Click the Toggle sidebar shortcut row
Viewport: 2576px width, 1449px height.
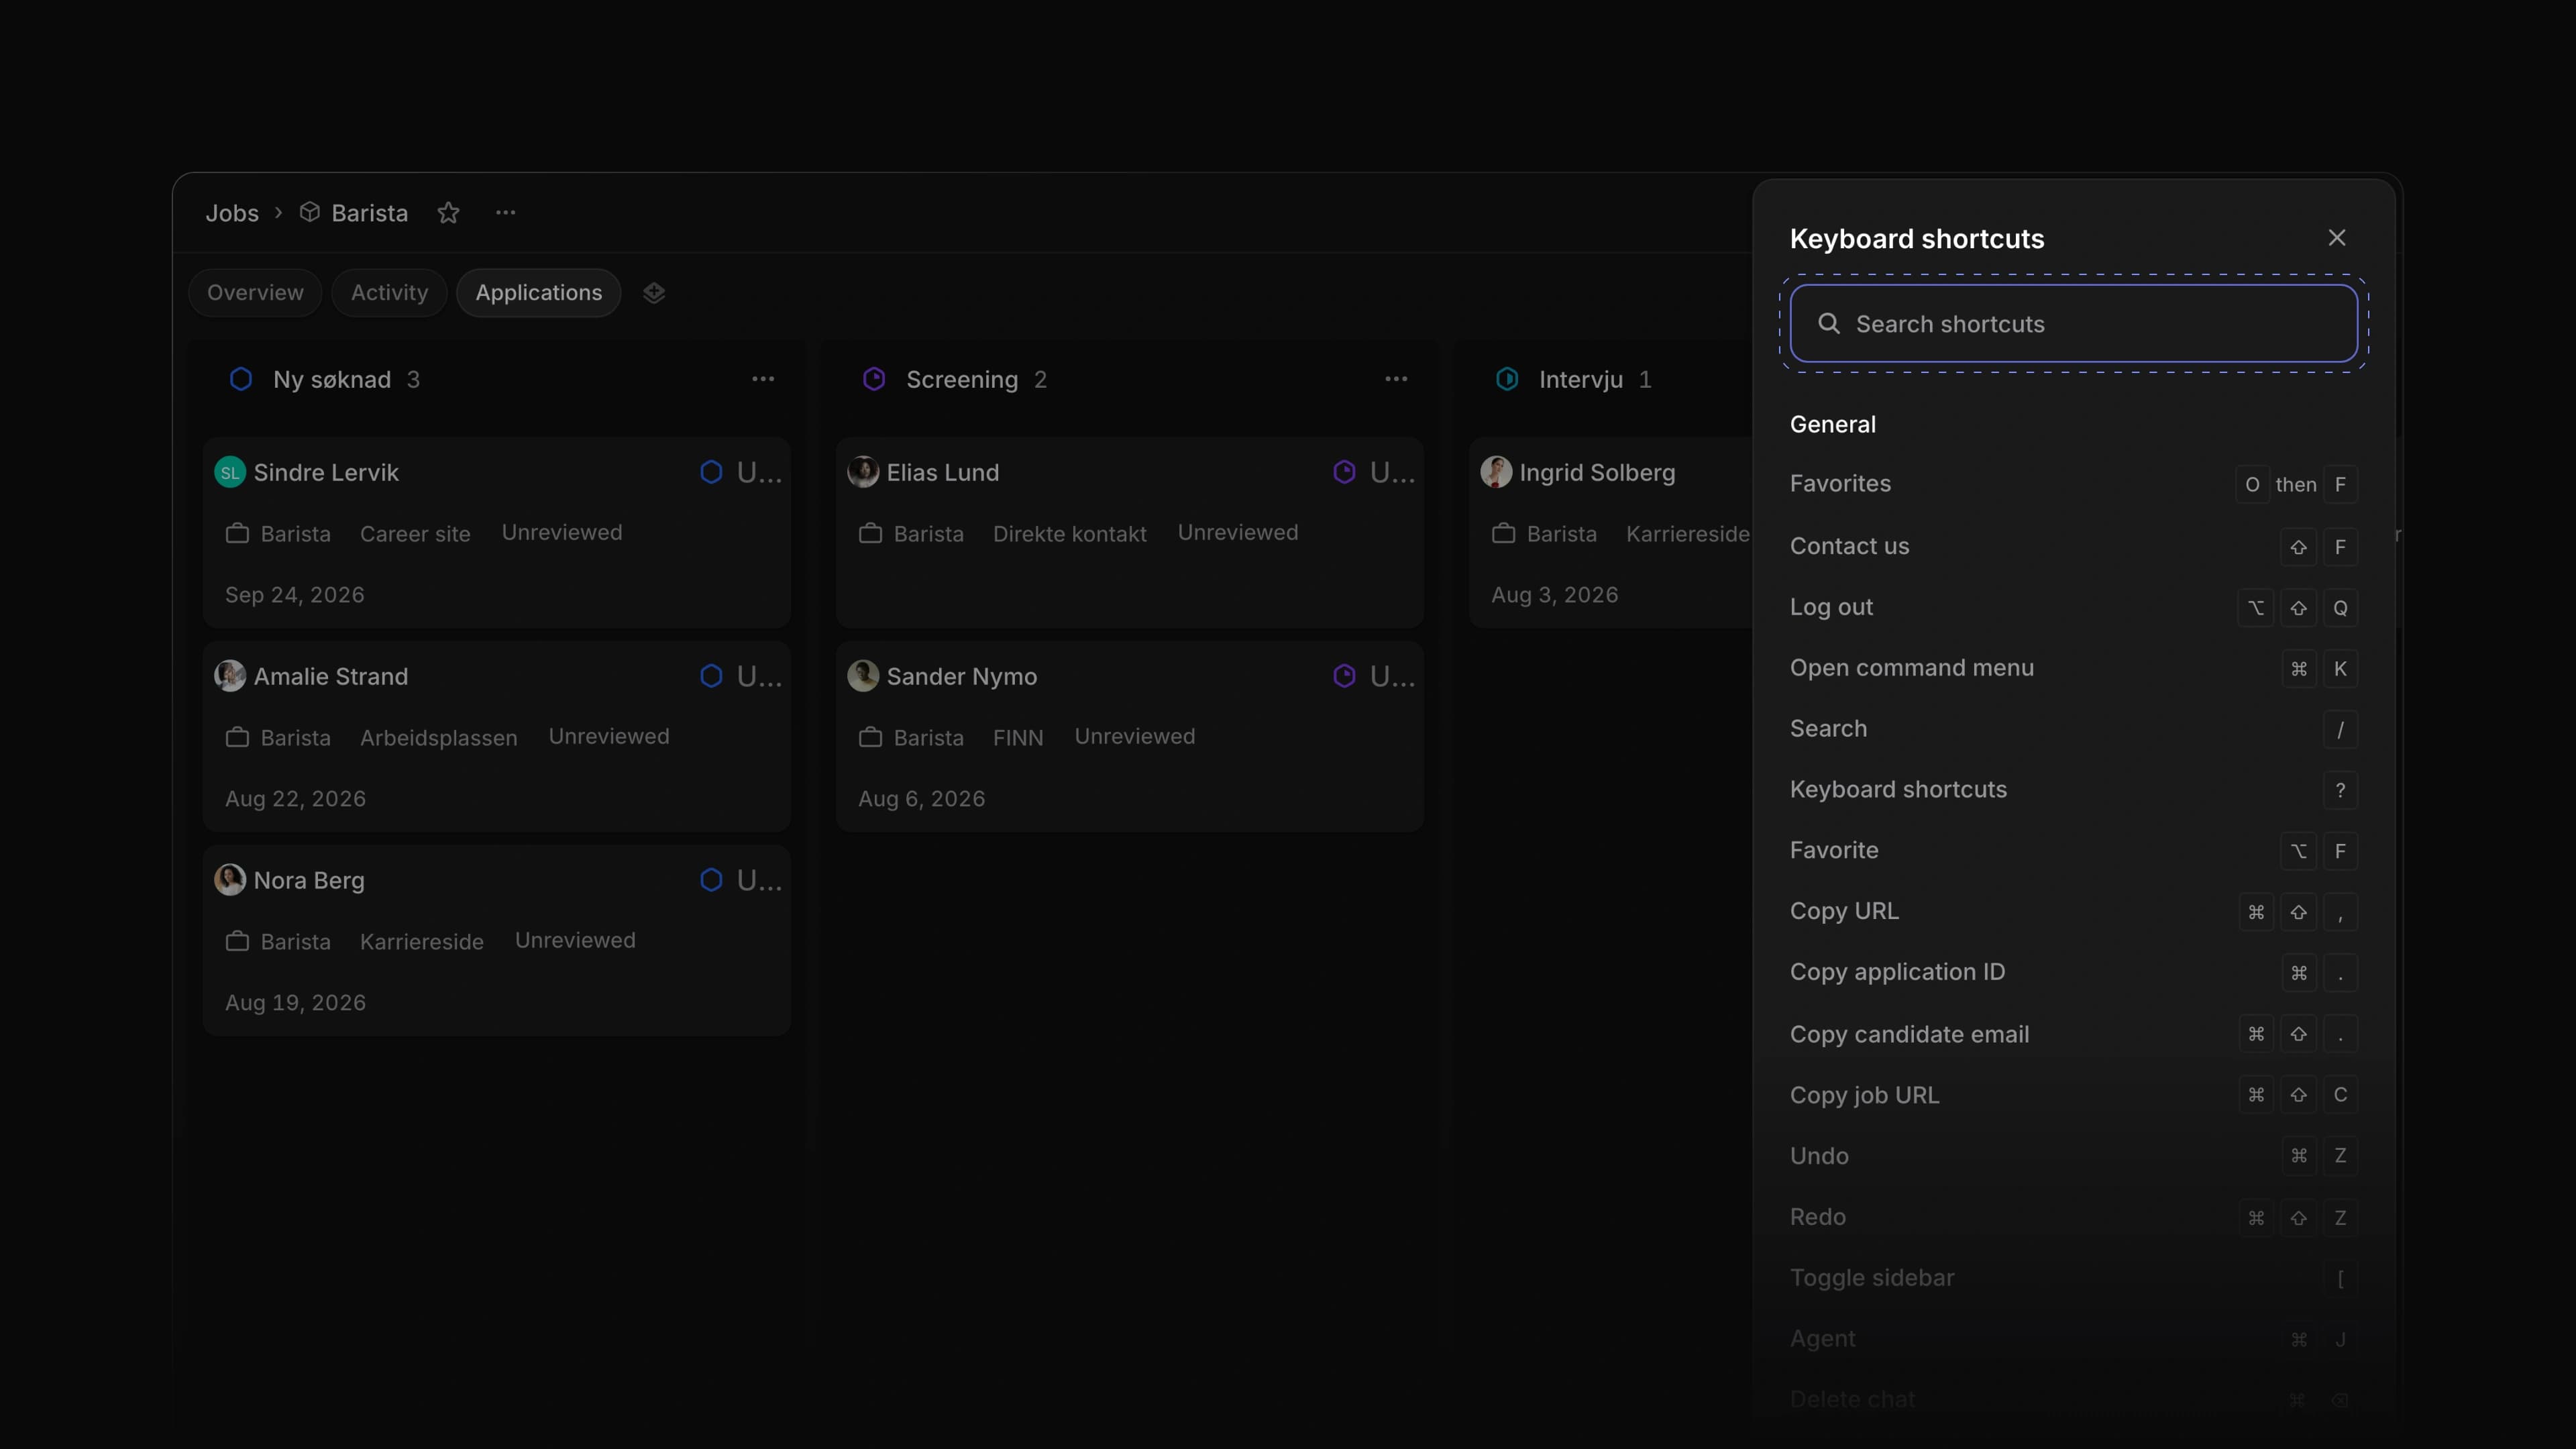[x=2073, y=1278]
